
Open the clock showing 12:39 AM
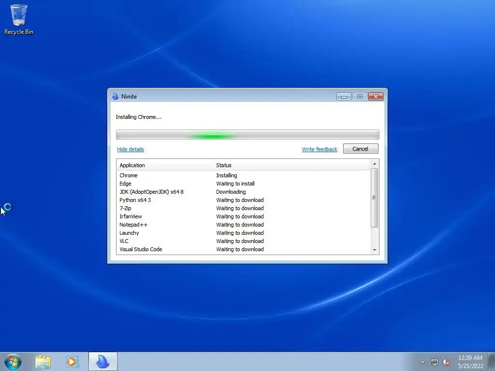[470, 362]
